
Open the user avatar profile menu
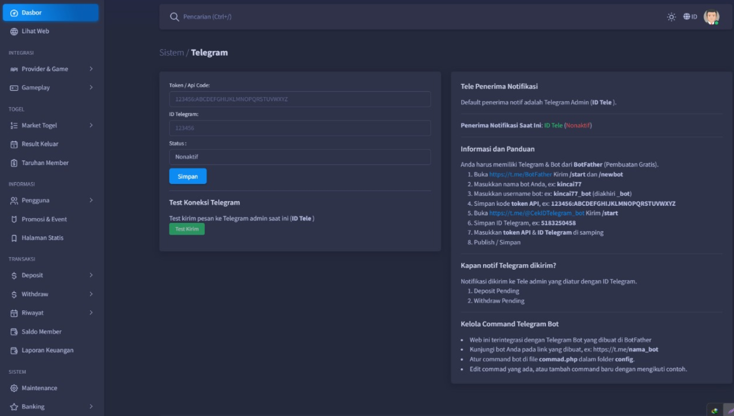[x=711, y=17]
